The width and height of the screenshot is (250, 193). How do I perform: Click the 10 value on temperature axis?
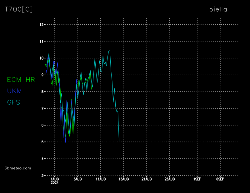tap(41, 58)
